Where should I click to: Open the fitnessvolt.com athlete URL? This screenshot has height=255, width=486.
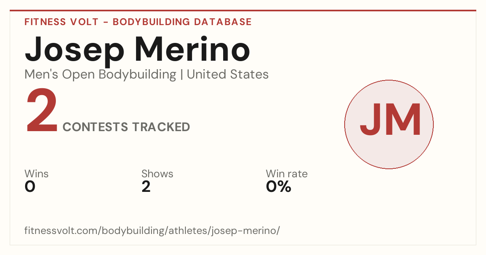click(152, 231)
